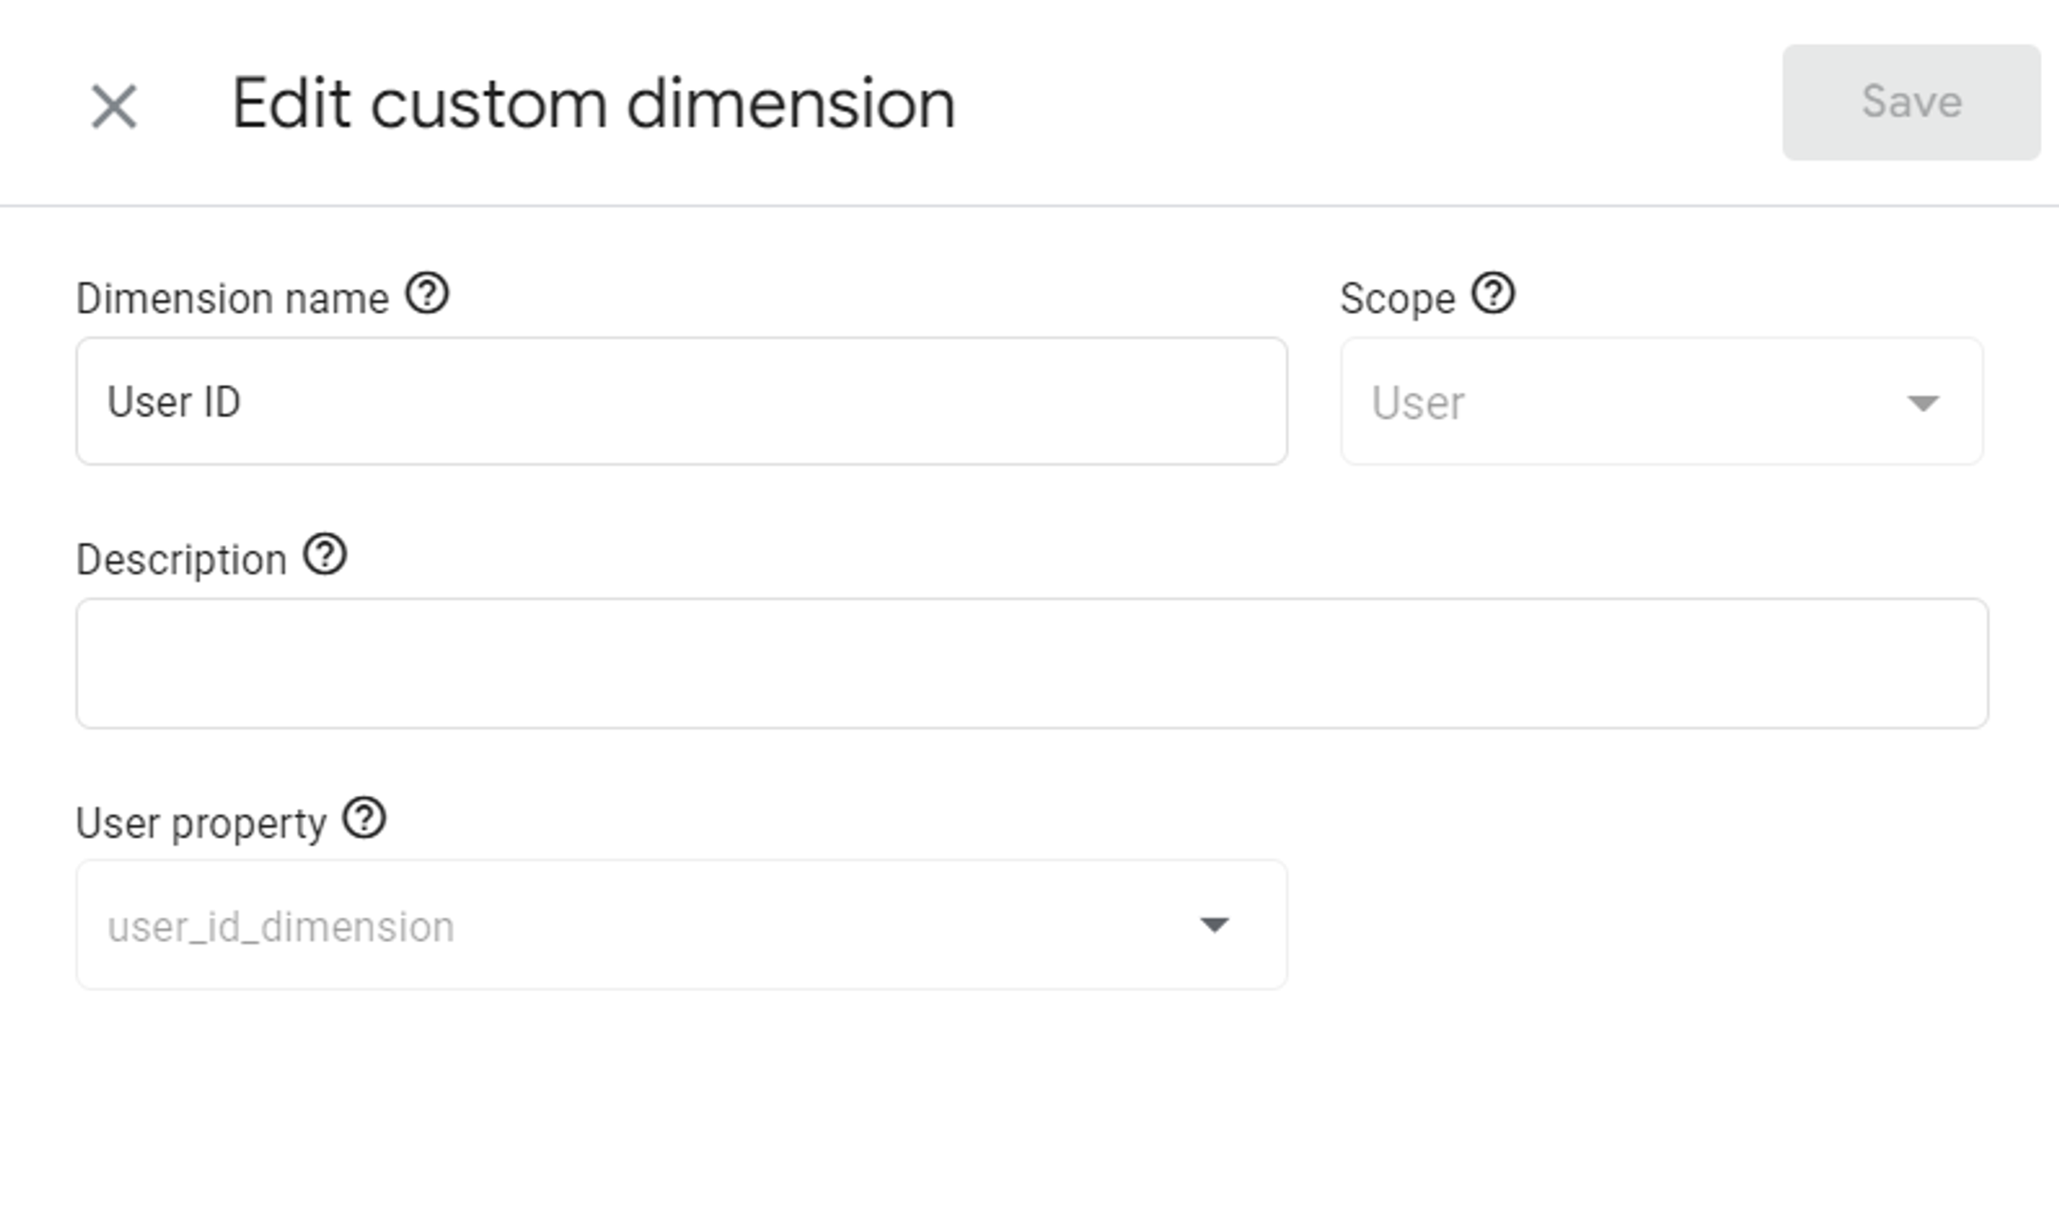Open help icon beside User property
The width and height of the screenshot is (2059, 1225).
tap(364, 818)
